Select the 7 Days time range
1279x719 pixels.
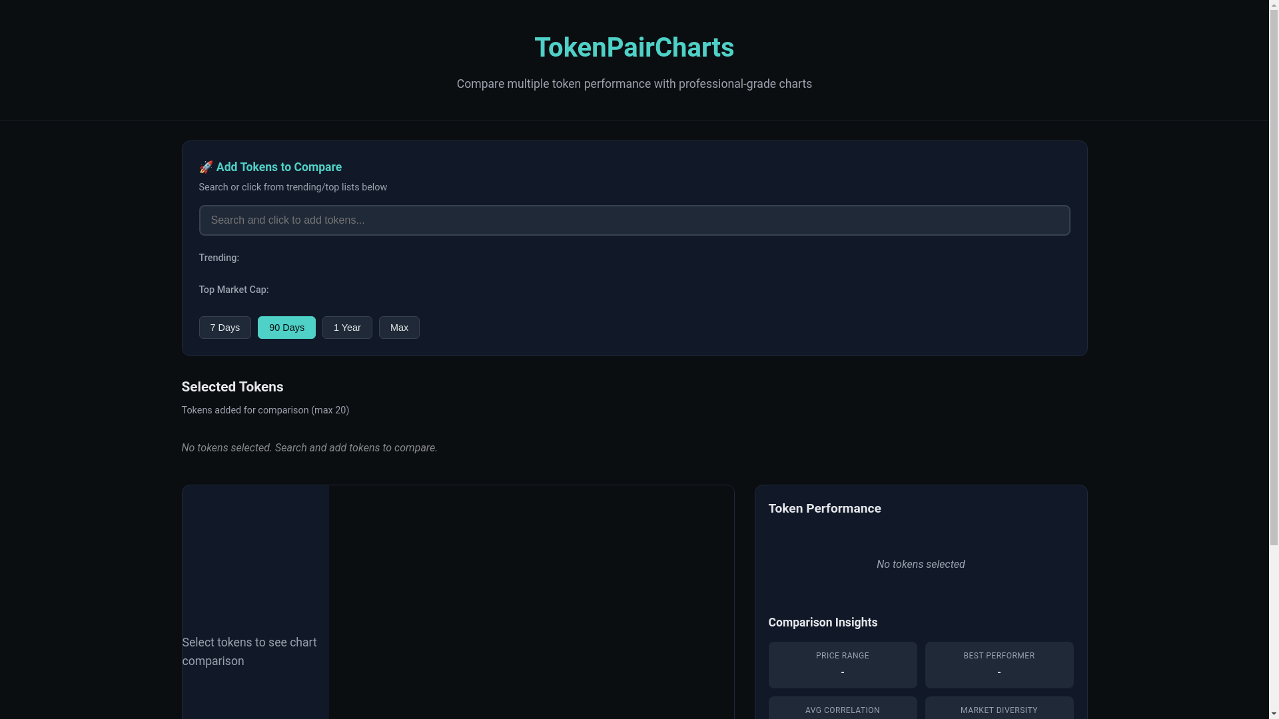point(224,328)
